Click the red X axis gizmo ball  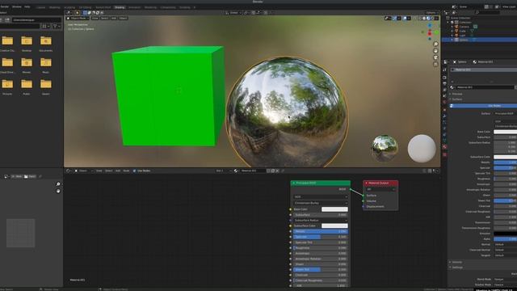click(430, 33)
